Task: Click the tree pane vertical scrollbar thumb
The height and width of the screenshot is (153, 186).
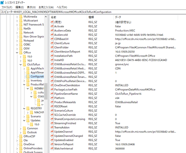Action: tap(46, 91)
